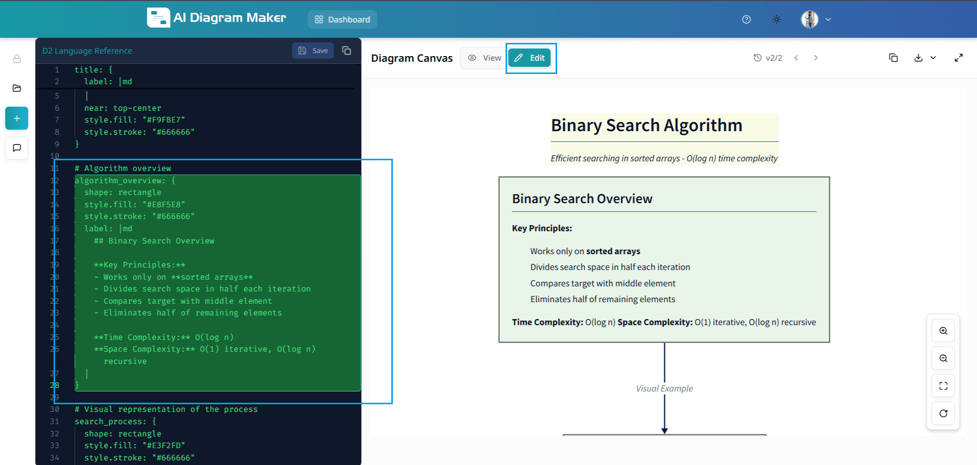Go to the Dashboard
The width and height of the screenshot is (977, 465).
pos(342,19)
